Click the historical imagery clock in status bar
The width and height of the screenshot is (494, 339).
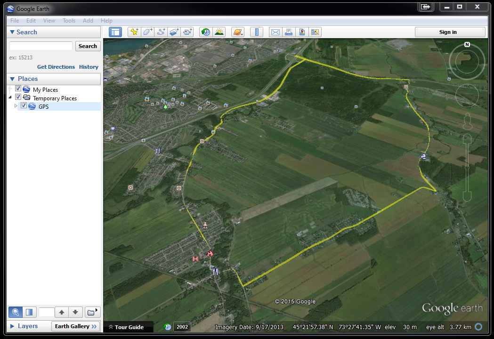(x=168, y=327)
